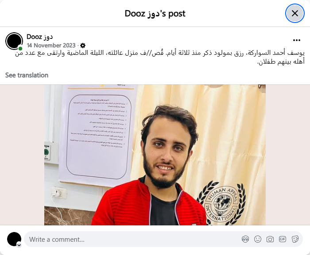This screenshot has height=255, width=310.
Task: Open the sticker picker icon
Action: (x=295, y=239)
